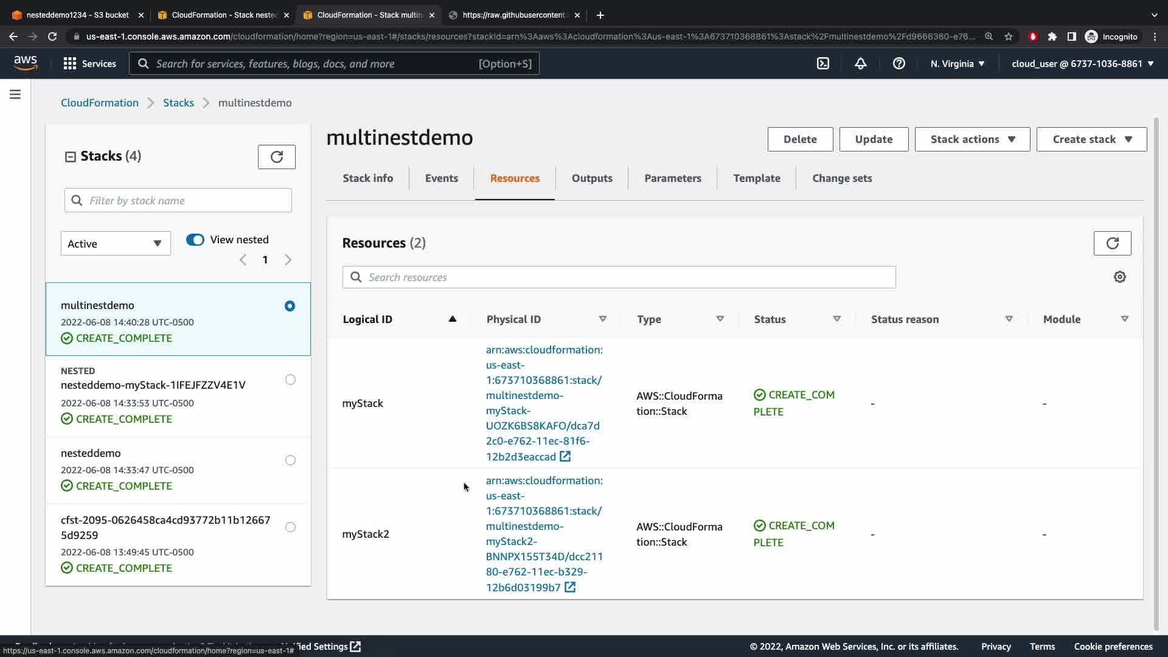This screenshot has width=1168, height=657.
Task: Open resources table settings gear
Action: (x=1119, y=277)
